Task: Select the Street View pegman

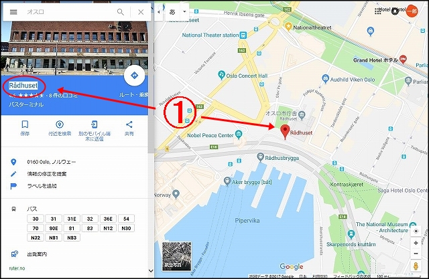Action: pyautogui.click(x=416, y=266)
